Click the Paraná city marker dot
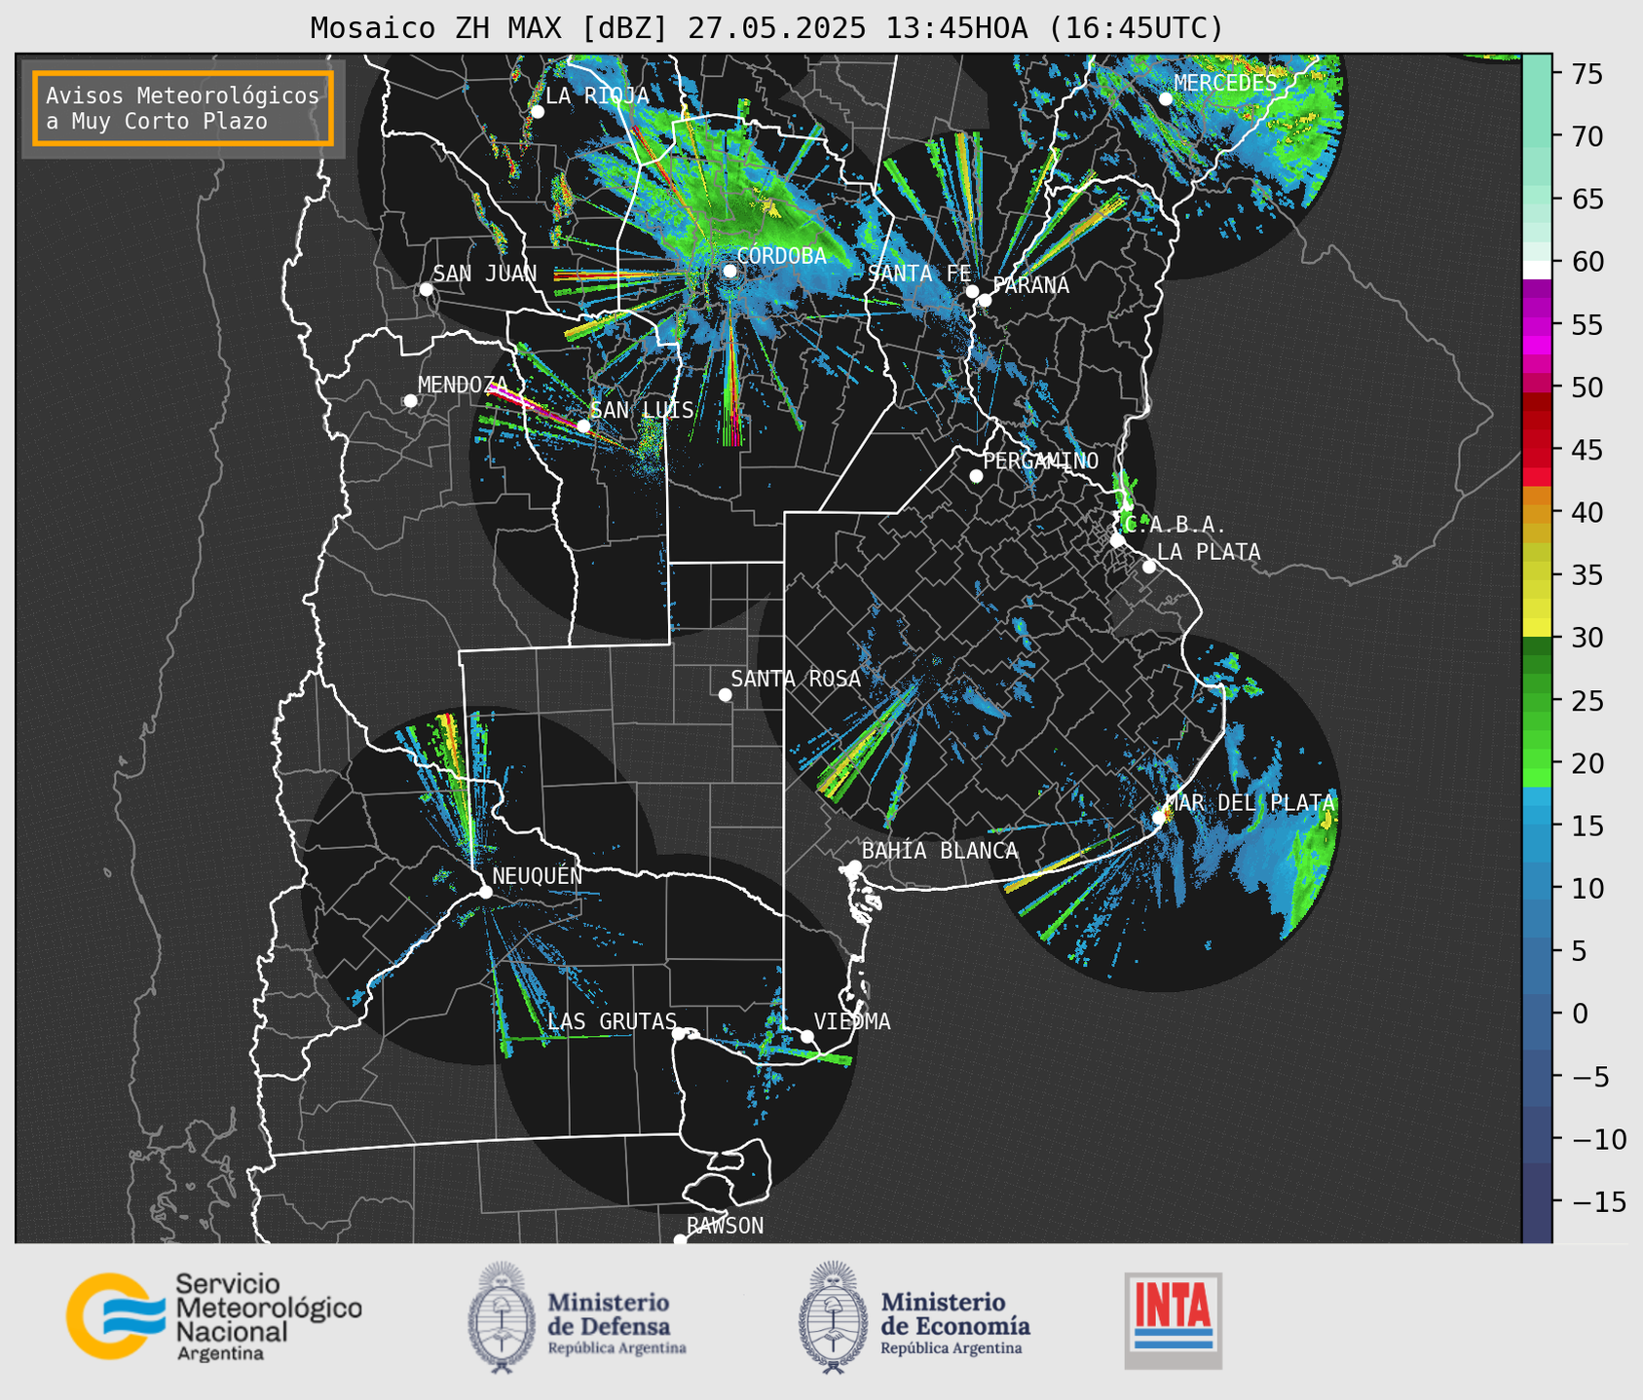The width and height of the screenshot is (1643, 1400). point(985,300)
